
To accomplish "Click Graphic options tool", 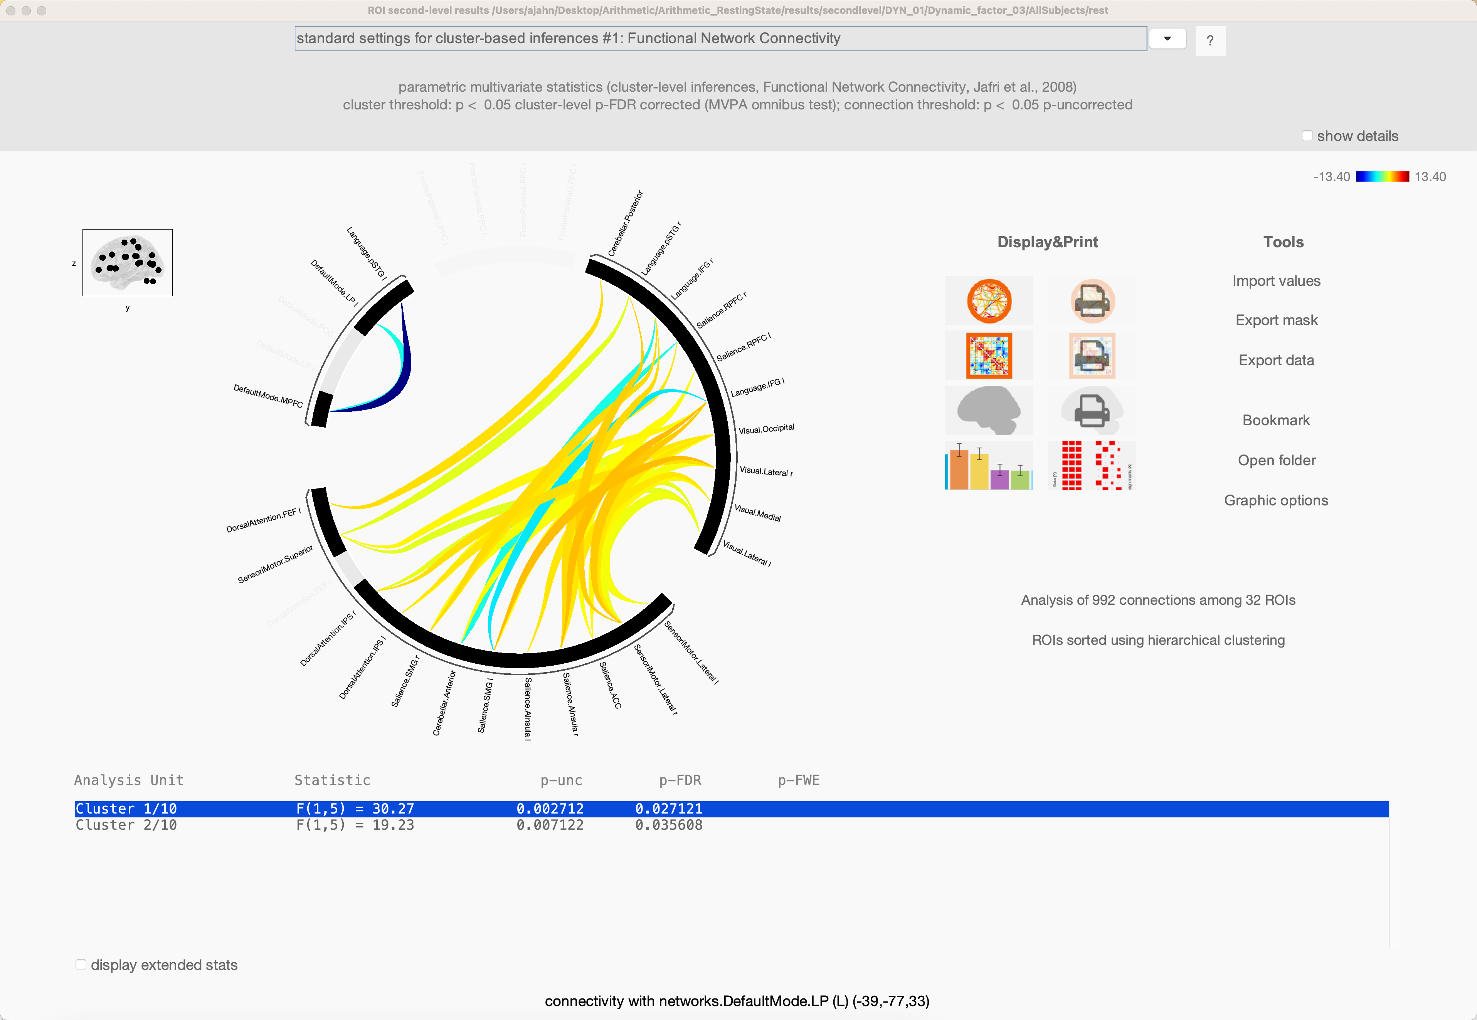I will point(1276,500).
